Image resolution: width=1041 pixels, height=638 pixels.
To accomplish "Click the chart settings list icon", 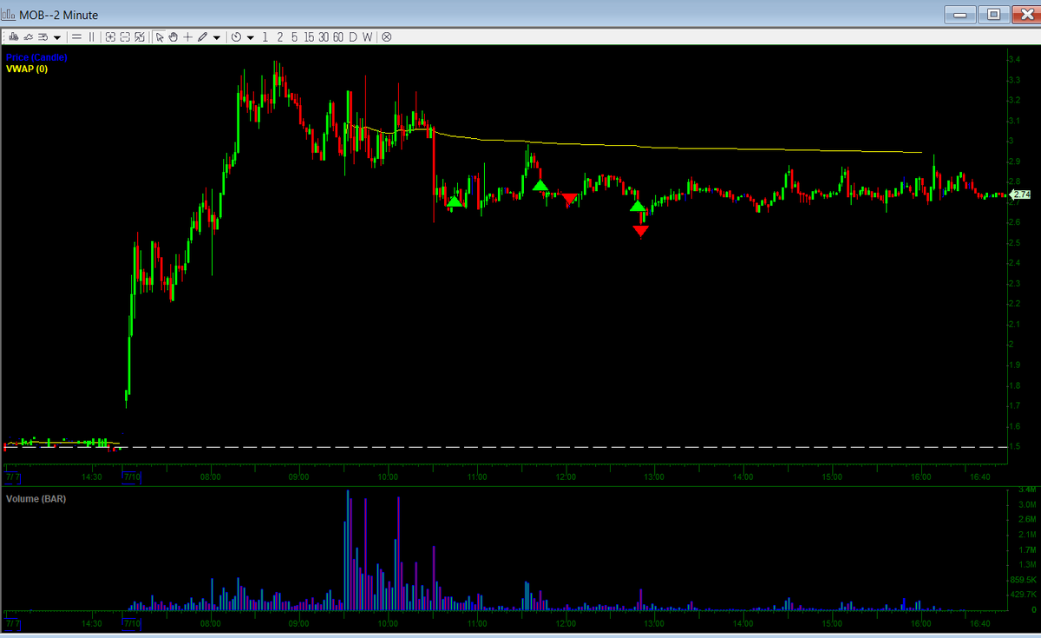I will pyautogui.click(x=43, y=37).
